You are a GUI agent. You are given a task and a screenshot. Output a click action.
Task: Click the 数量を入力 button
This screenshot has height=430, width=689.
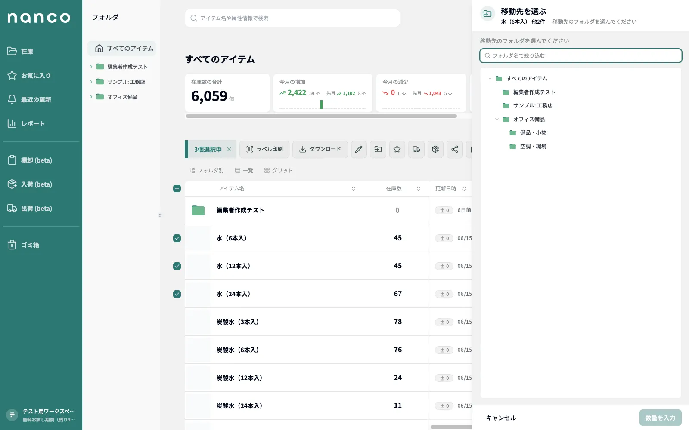coord(660,418)
